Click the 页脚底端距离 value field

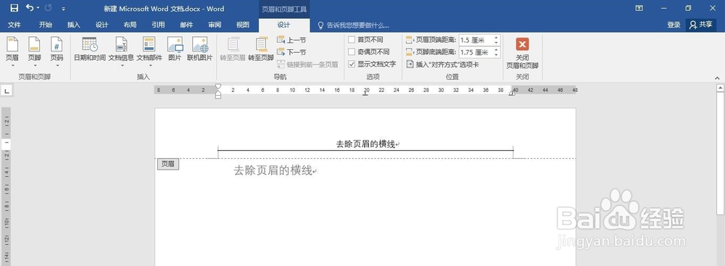[476, 52]
